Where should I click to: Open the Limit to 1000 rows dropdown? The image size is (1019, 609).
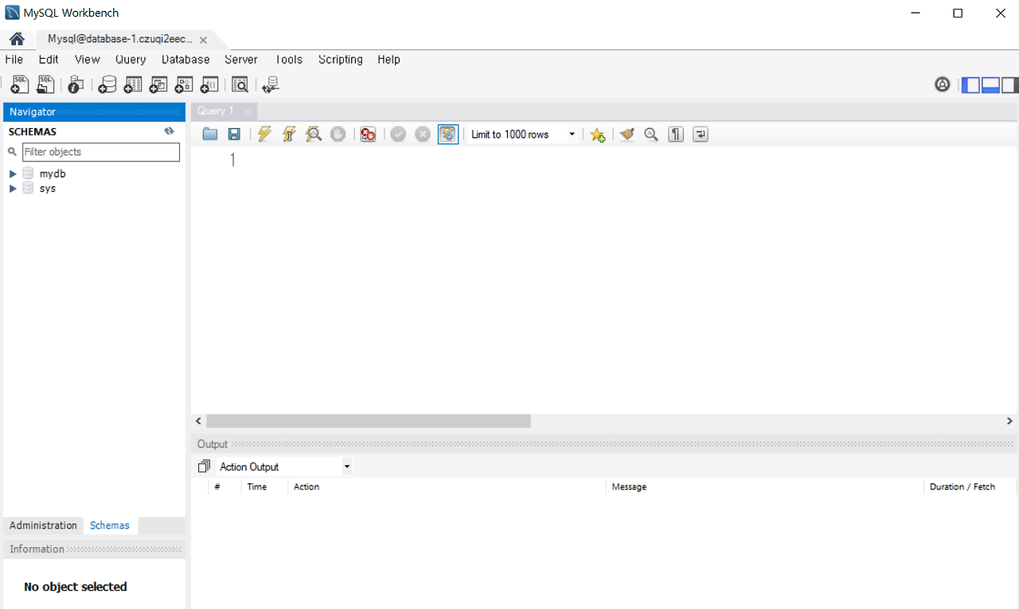[572, 135]
